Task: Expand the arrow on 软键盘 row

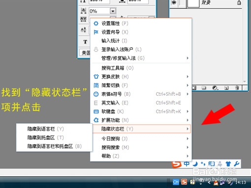Action: pyautogui.click(x=188, y=111)
